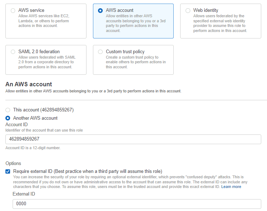Click the 'Account ID' label
The width and height of the screenshot is (267, 211).
(17, 124)
